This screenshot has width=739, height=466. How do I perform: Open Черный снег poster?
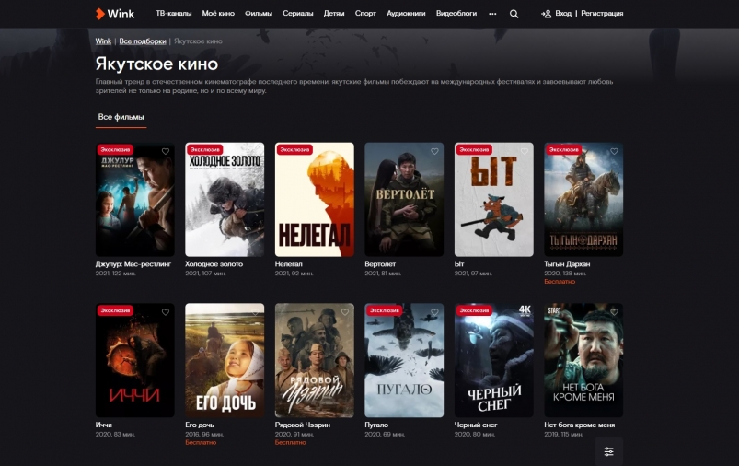pyautogui.click(x=494, y=360)
